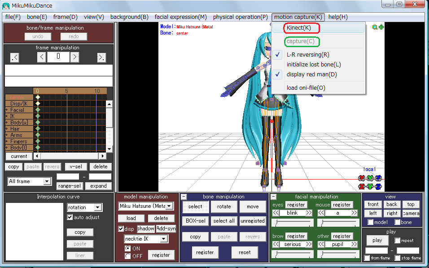This screenshot has width=429, height=268.
Task: Choose Kinect(K) from motion capture menu
Action: (319, 28)
